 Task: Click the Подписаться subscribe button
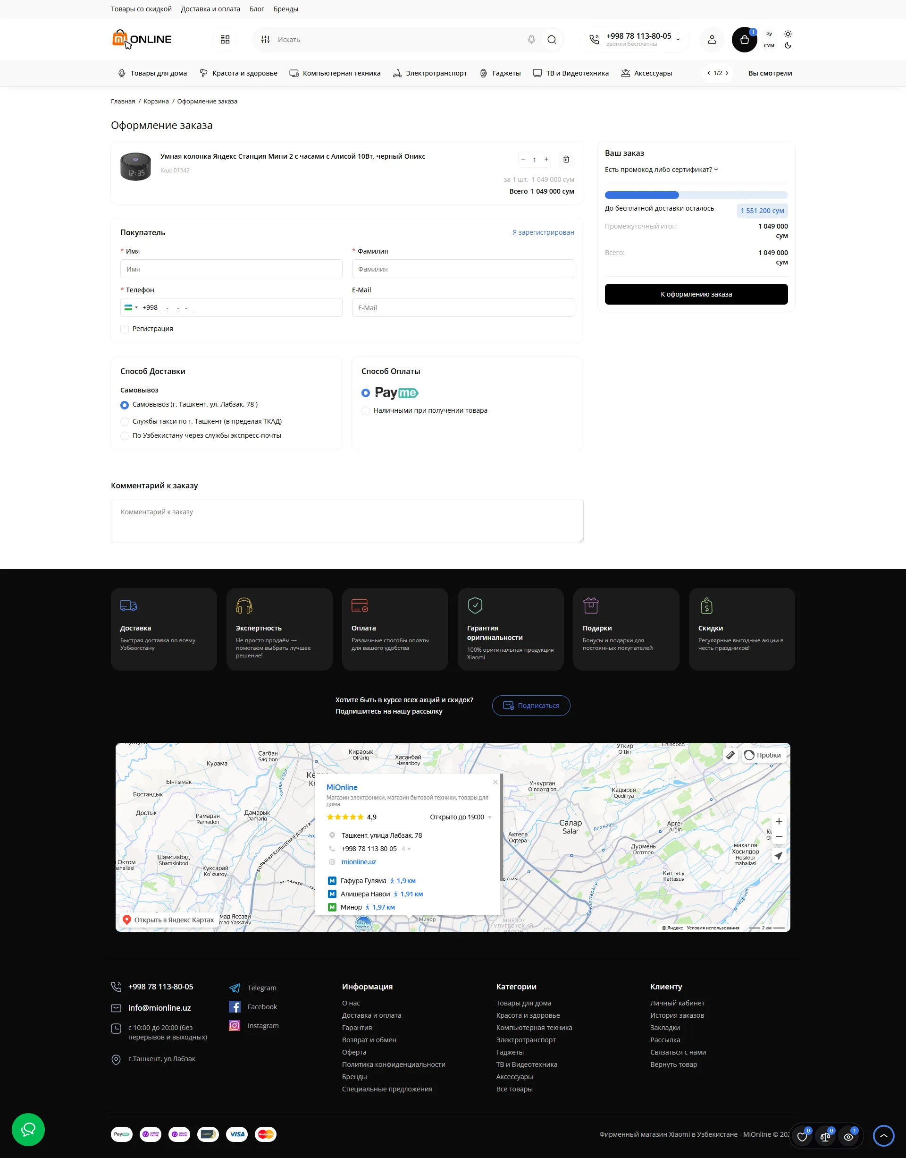531,706
